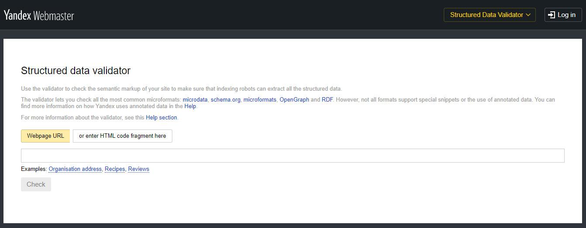The width and height of the screenshot is (586, 228).
Task: Expand the Structured Data Validator dropdown
Action: 490,15
